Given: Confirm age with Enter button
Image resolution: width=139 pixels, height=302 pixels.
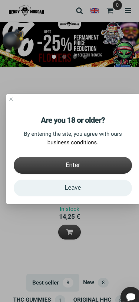Looking at the screenshot, I should 73,165.
